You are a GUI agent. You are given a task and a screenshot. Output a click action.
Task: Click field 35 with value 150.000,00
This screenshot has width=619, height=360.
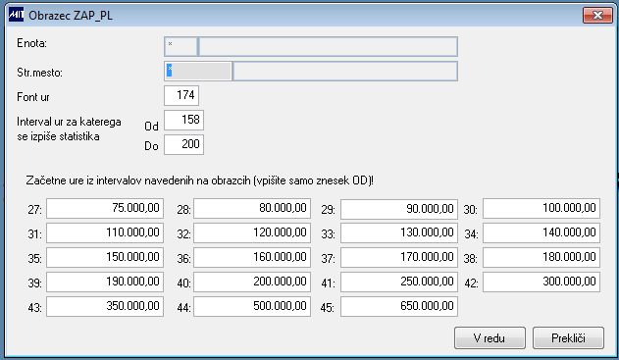click(105, 257)
